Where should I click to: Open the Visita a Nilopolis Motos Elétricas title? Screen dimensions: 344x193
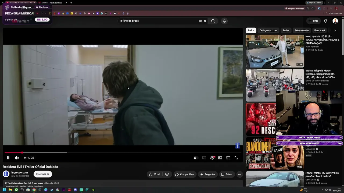point(320,74)
